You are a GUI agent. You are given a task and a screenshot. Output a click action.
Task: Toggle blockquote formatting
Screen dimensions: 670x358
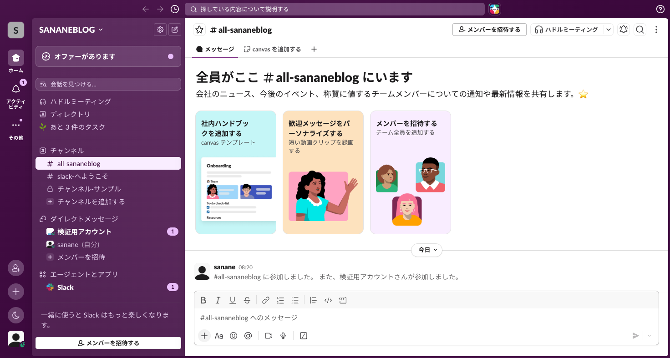click(x=313, y=300)
